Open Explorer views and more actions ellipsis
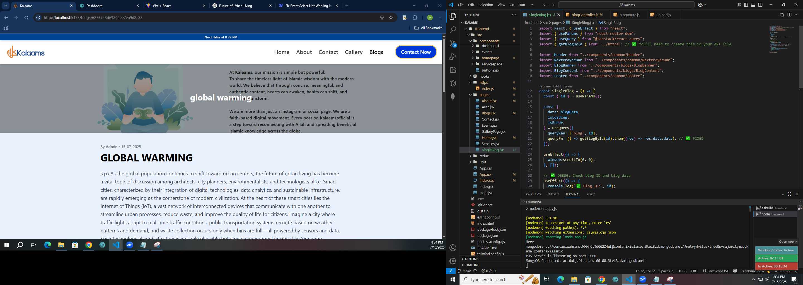 (514, 15)
